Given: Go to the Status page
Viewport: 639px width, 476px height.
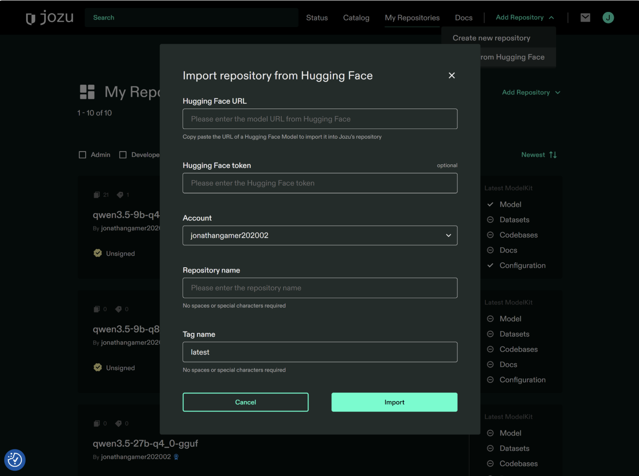Looking at the screenshot, I should click(x=317, y=18).
